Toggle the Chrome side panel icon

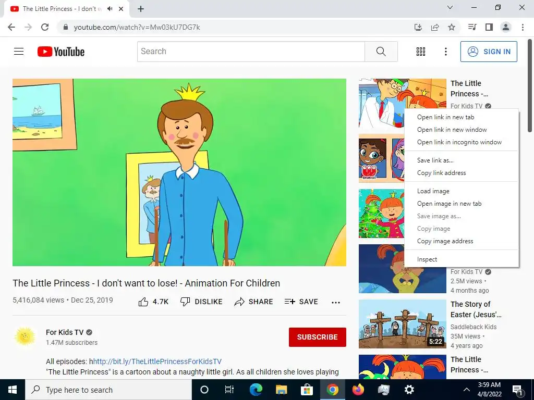[489, 27]
